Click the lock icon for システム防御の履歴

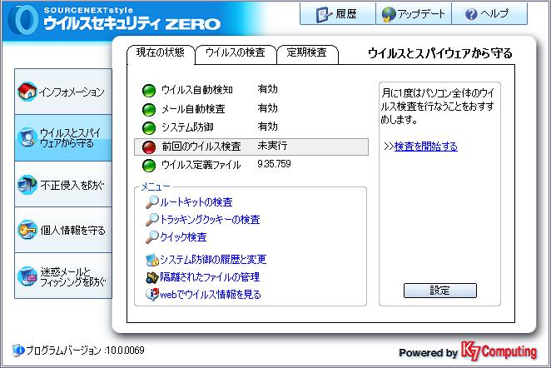(x=152, y=260)
